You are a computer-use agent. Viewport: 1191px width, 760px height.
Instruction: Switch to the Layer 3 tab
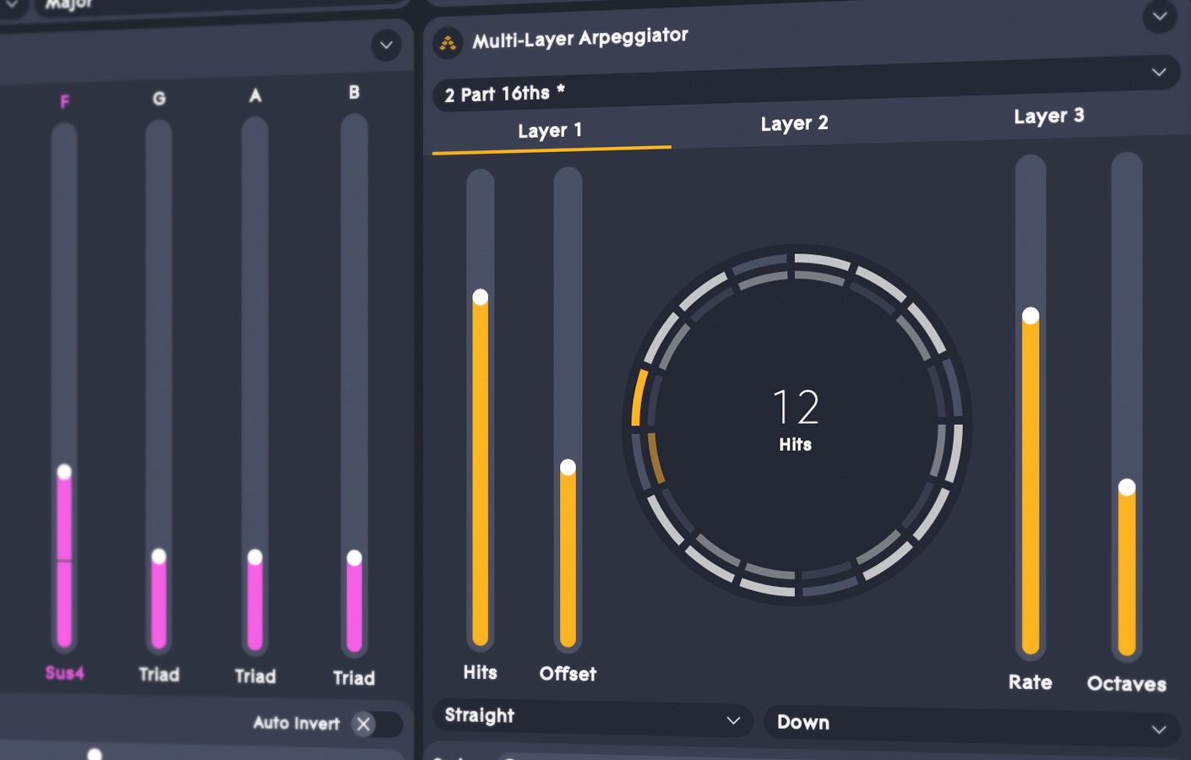click(x=1049, y=117)
